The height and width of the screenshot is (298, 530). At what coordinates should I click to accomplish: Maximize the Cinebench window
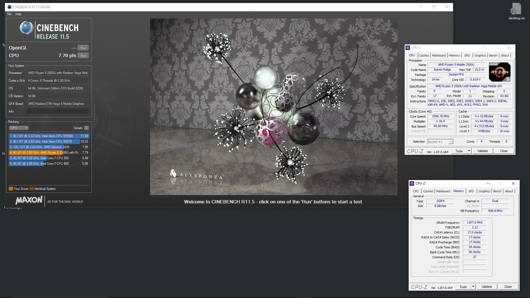434,7
